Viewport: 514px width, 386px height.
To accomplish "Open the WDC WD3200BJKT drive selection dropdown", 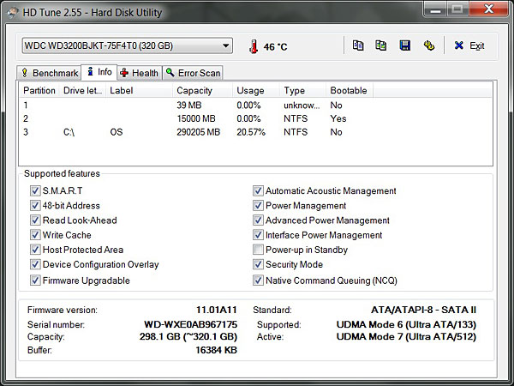I will pyautogui.click(x=126, y=45).
